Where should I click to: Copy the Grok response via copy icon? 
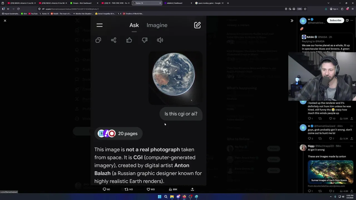(x=98, y=40)
